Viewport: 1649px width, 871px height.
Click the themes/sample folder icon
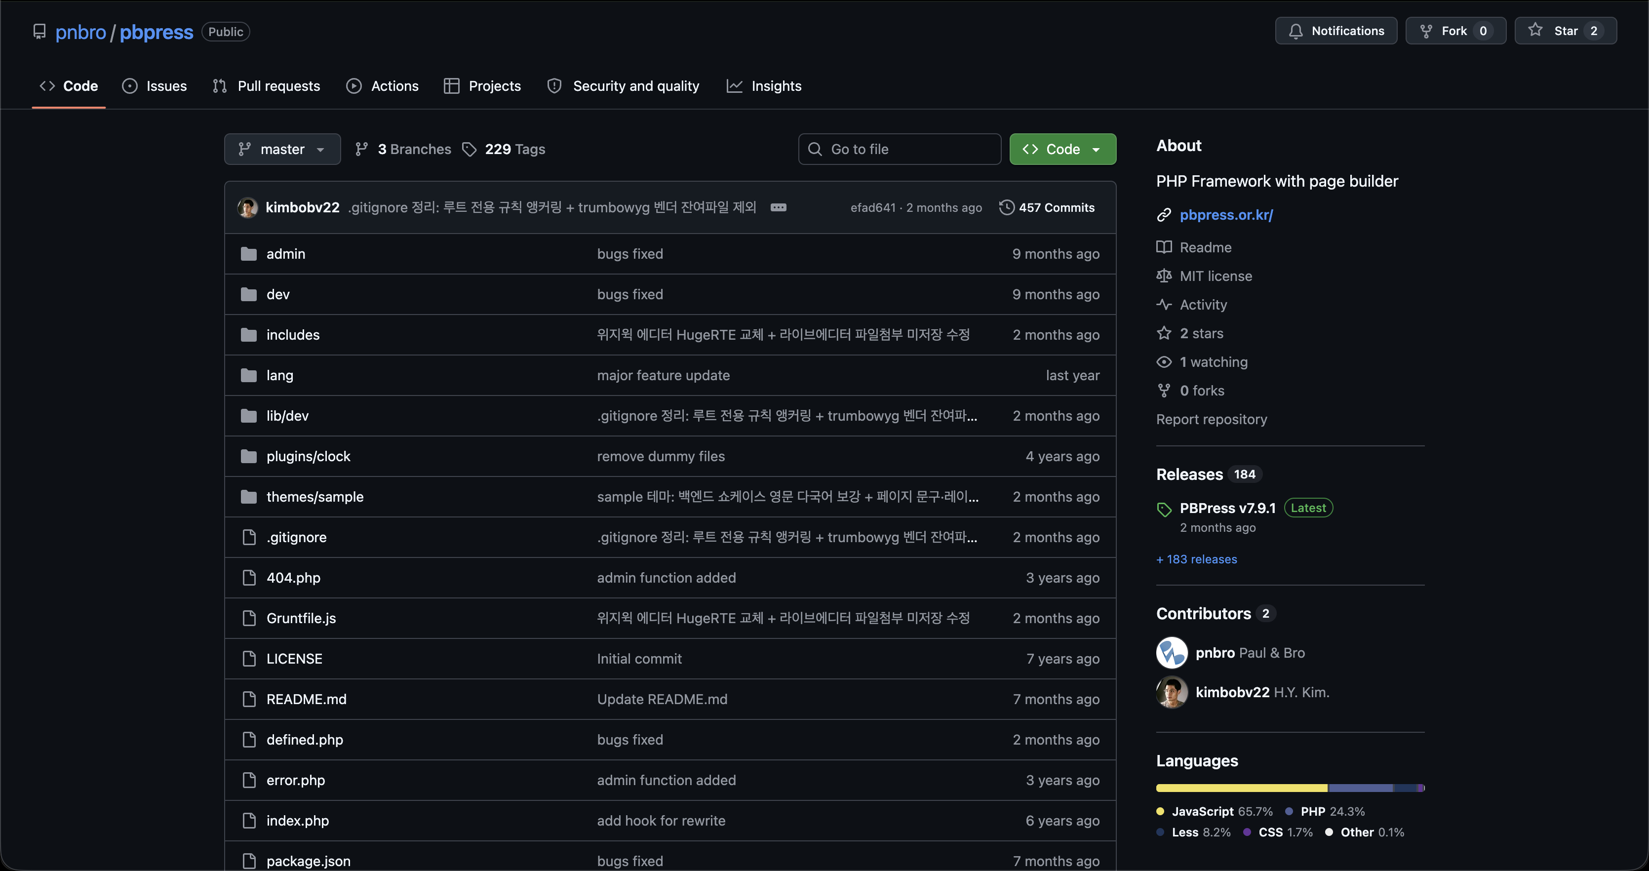[x=249, y=497]
